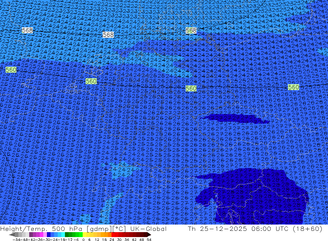Click the leftmost '560' contour label at map edge
This screenshot has height=241, width=328.
click(x=11, y=70)
